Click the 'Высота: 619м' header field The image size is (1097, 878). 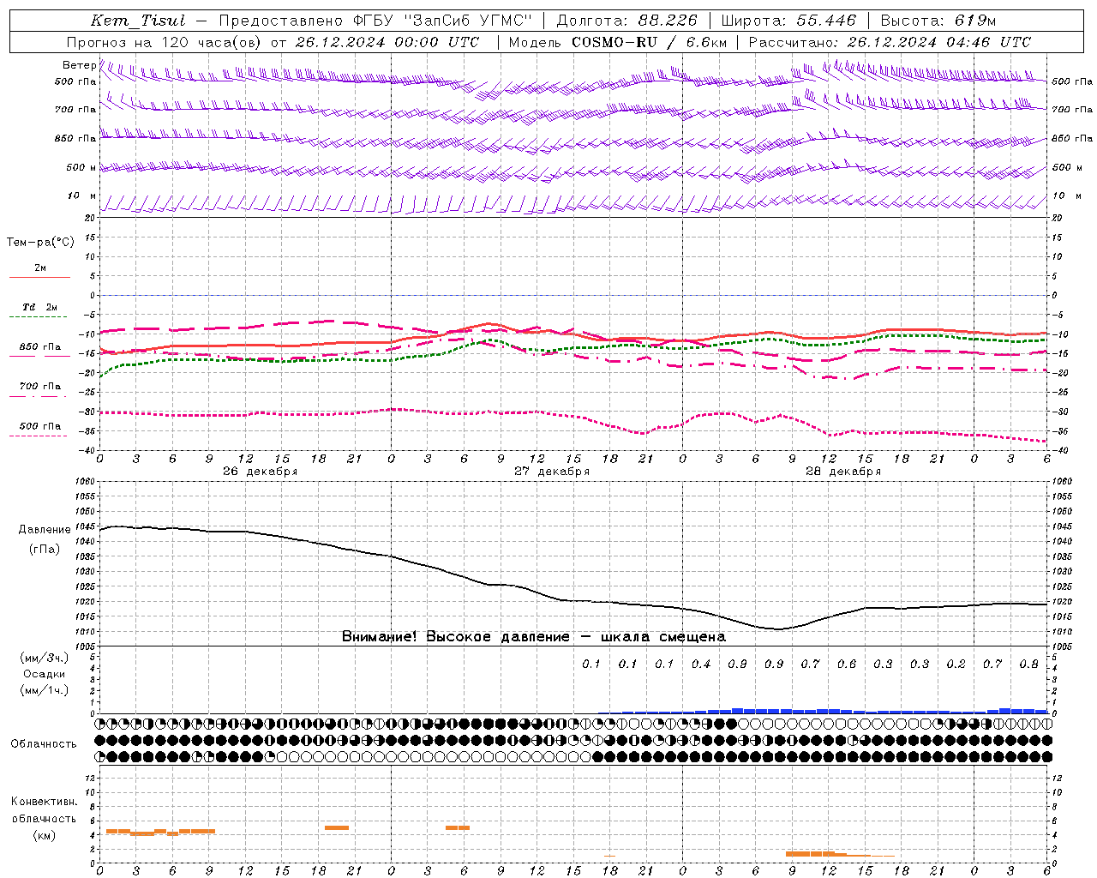[938, 21]
